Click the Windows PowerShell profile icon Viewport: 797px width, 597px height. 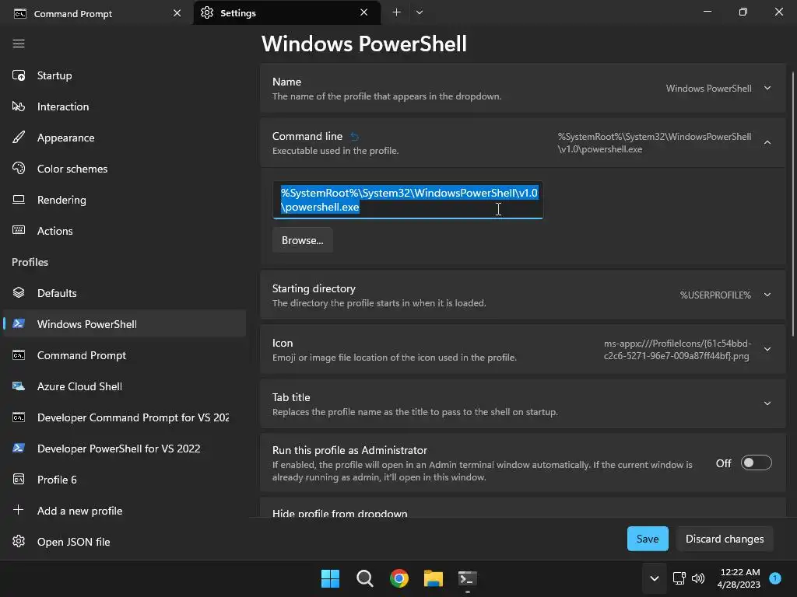coord(19,324)
